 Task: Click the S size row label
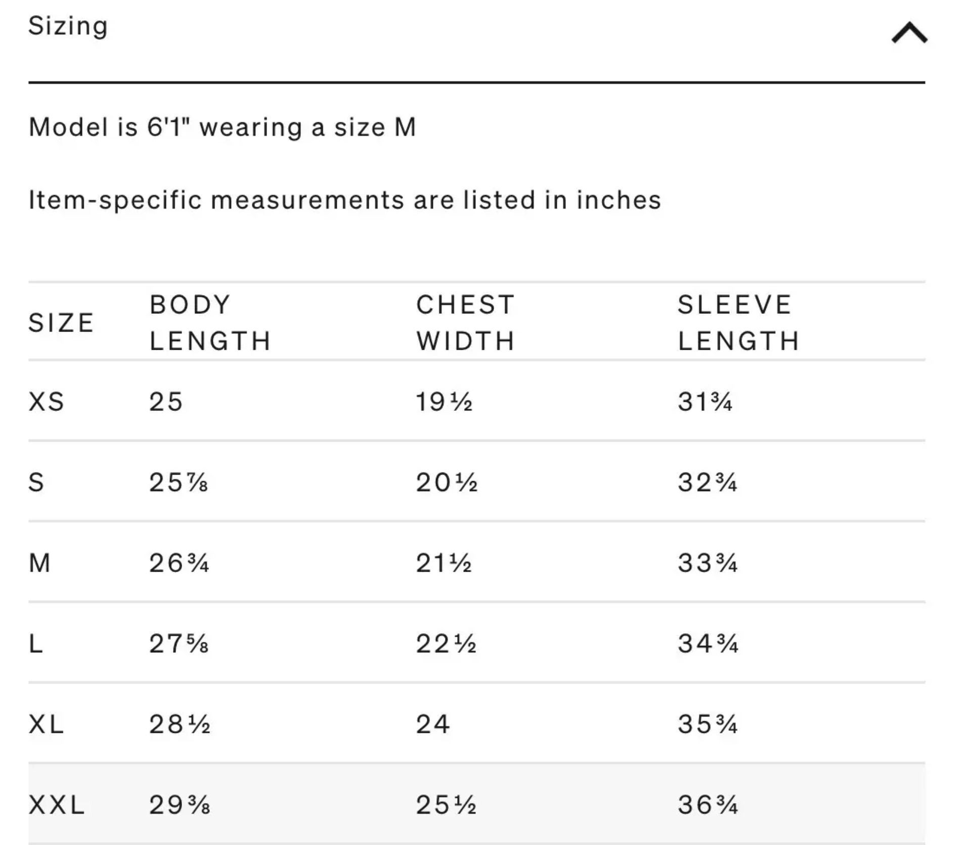tap(36, 482)
